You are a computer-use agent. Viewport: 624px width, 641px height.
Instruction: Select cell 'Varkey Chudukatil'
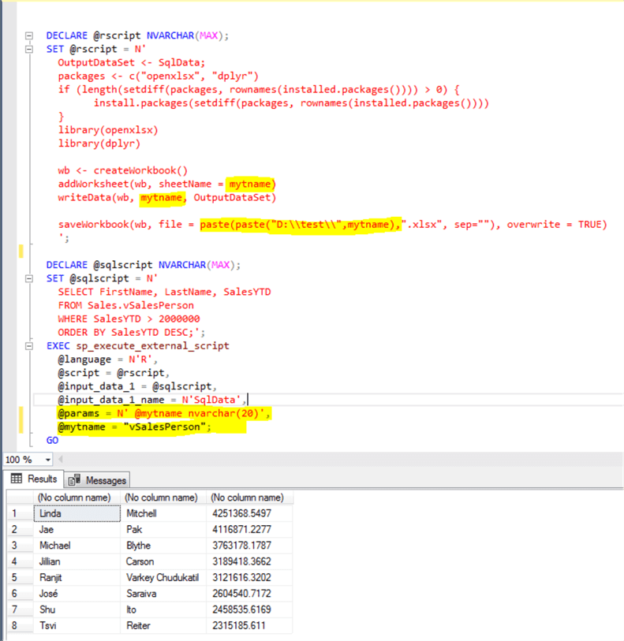click(x=163, y=577)
